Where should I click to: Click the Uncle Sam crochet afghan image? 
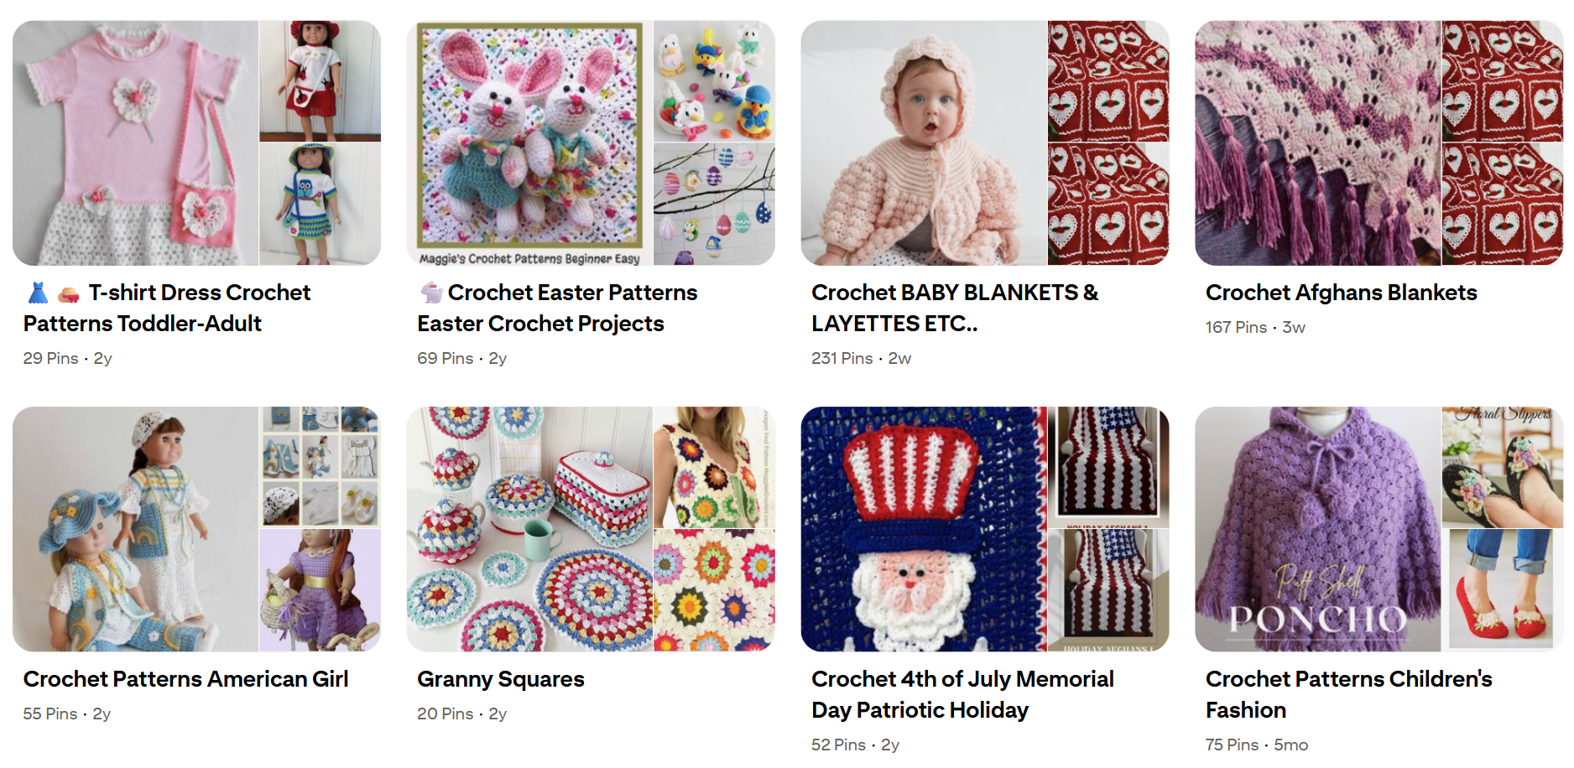[x=924, y=529]
